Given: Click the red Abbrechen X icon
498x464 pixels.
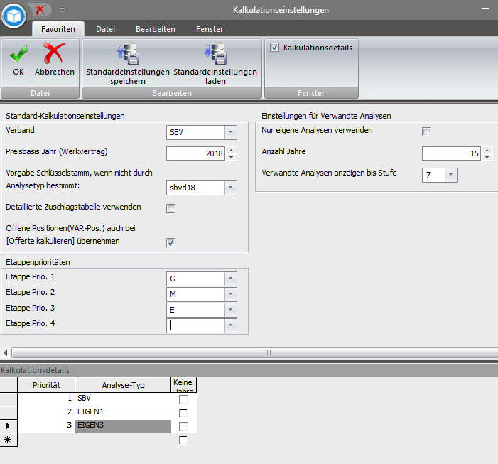Looking at the screenshot, I should (54, 54).
